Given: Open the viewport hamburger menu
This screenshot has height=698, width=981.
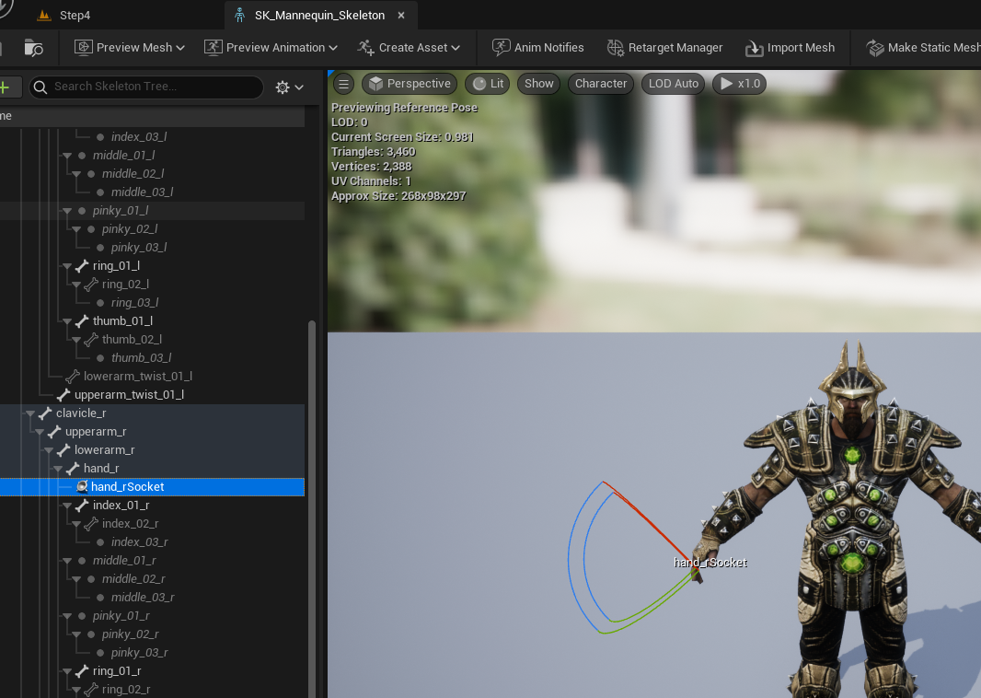Looking at the screenshot, I should [x=343, y=83].
